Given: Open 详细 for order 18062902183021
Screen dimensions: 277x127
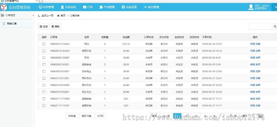Looking at the screenshot, I should (x=252, y=64).
